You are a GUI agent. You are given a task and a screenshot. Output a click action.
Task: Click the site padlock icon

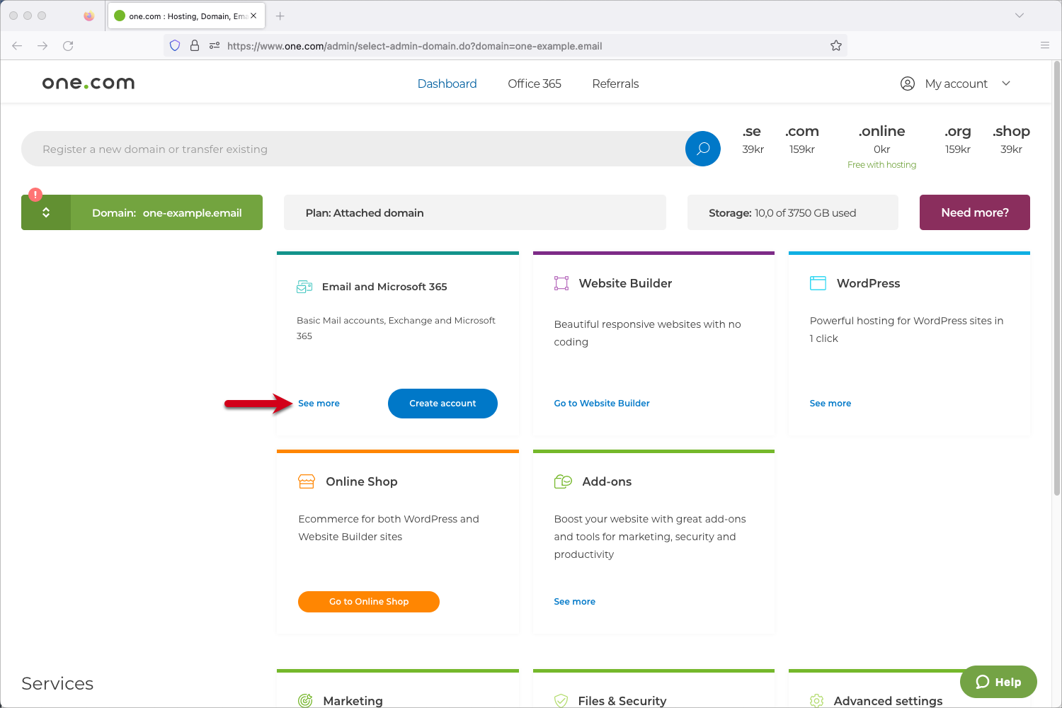pos(195,46)
